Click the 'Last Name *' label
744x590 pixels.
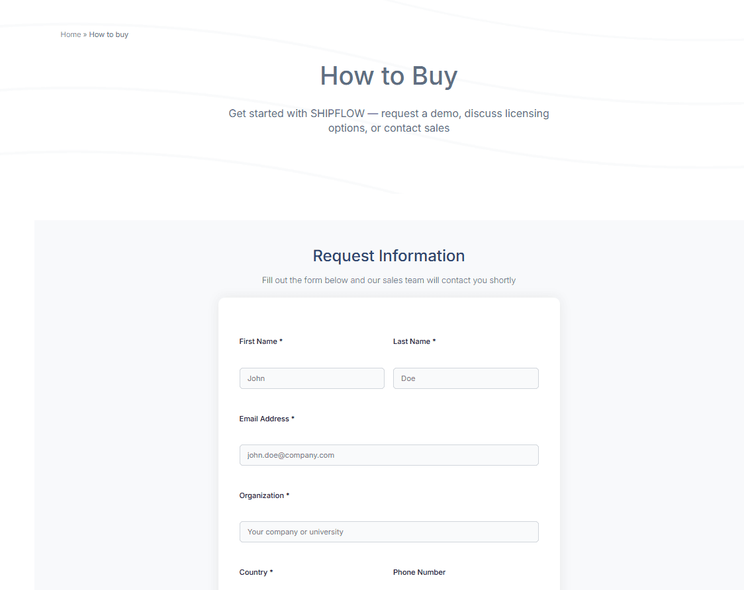coord(414,341)
